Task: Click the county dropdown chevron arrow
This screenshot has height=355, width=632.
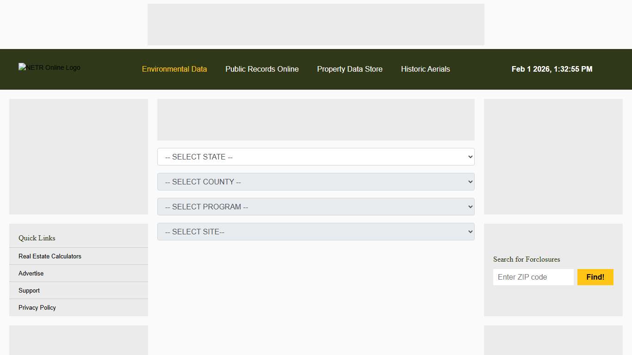Action: tap(469, 182)
